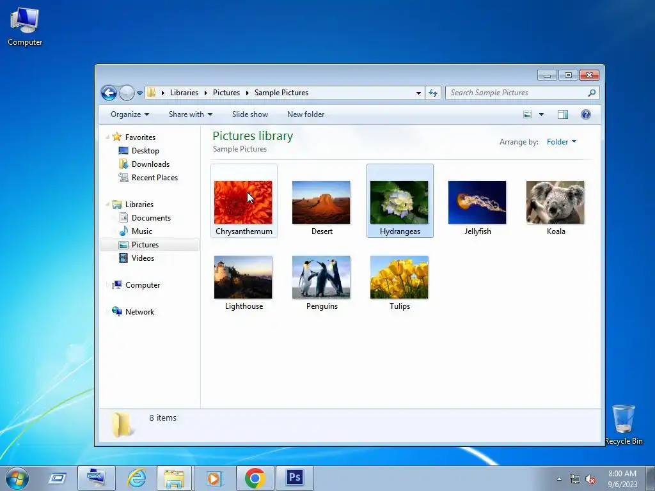Open Desktop in Favorites
655x491 pixels.
tap(145, 151)
